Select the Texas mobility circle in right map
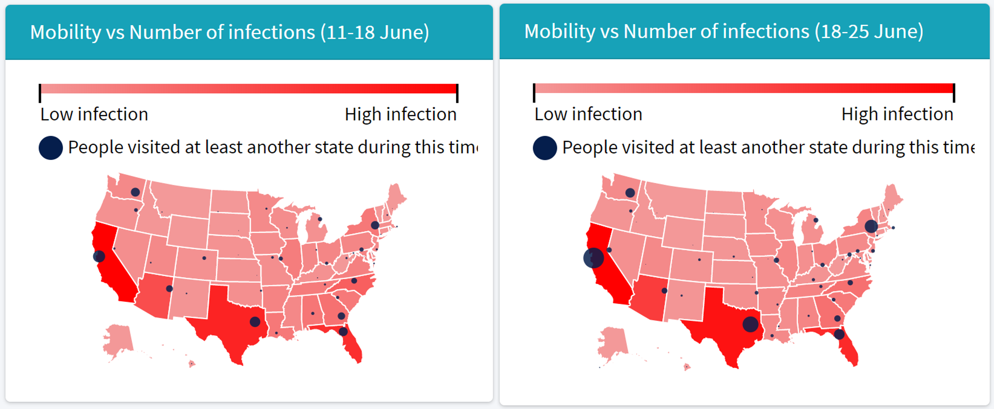This screenshot has width=994, height=409. [750, 324]
